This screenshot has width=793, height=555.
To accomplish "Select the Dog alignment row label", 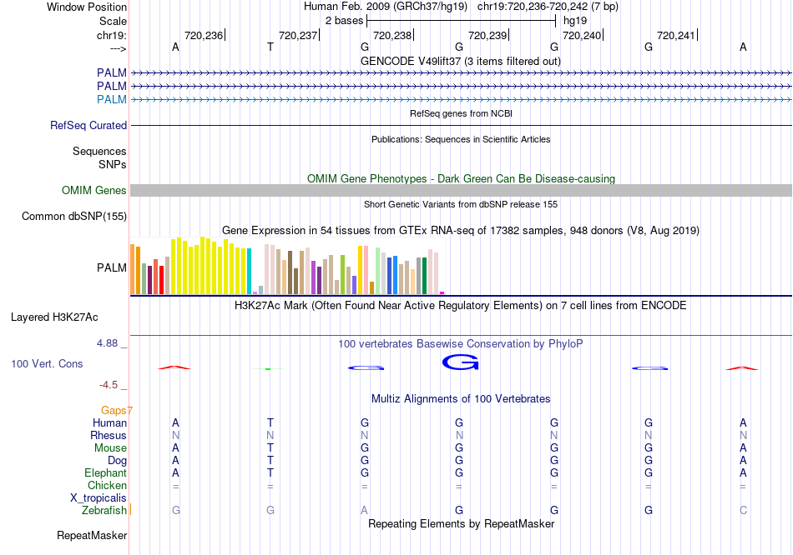I will click(x=117, y=461).
